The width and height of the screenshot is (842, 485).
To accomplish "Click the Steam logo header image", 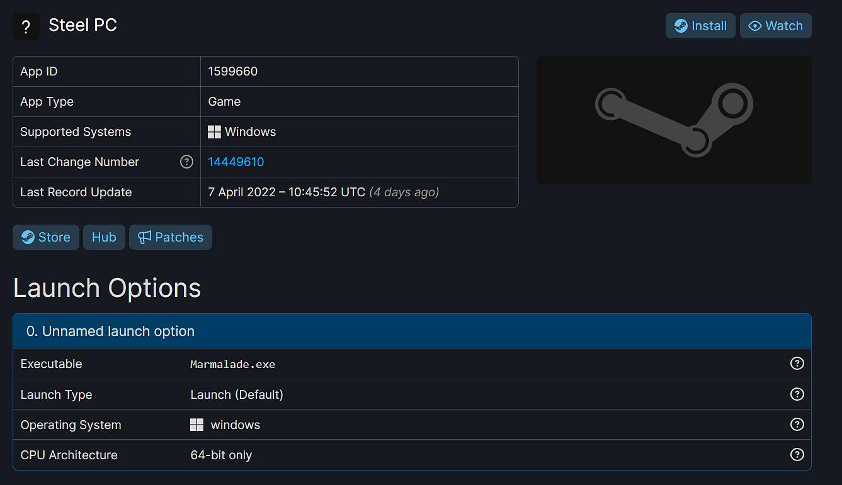I will point(674,120).
